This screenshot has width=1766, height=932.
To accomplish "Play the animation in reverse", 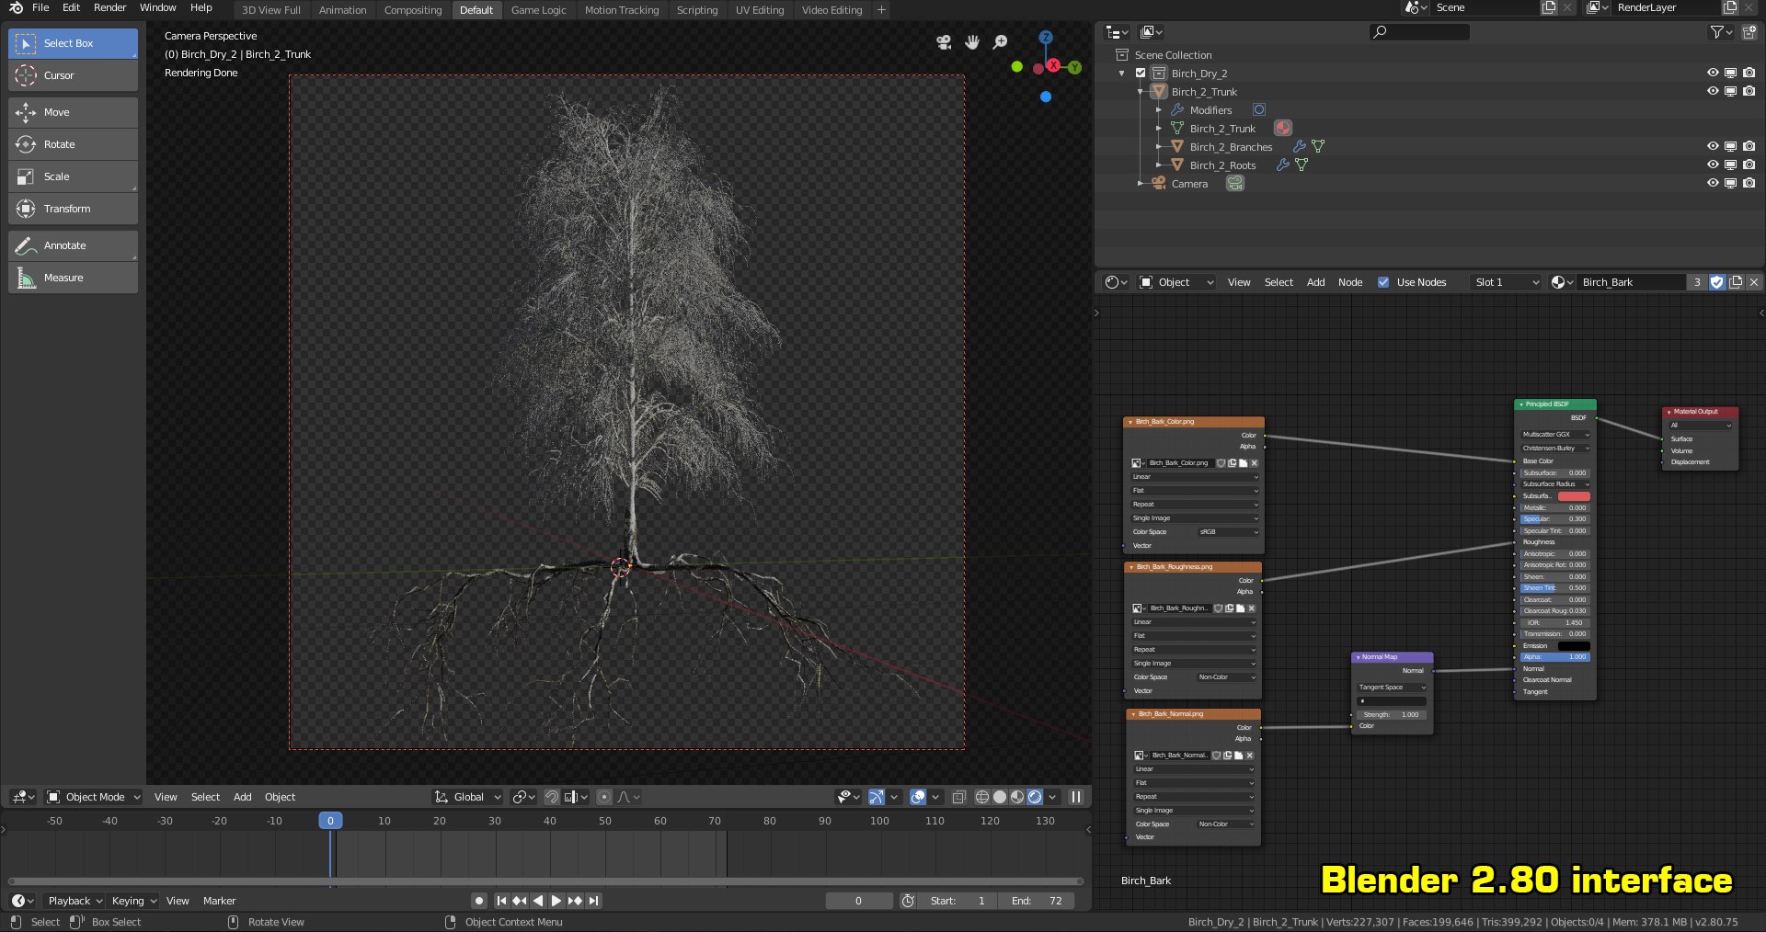I will [538, 901].
